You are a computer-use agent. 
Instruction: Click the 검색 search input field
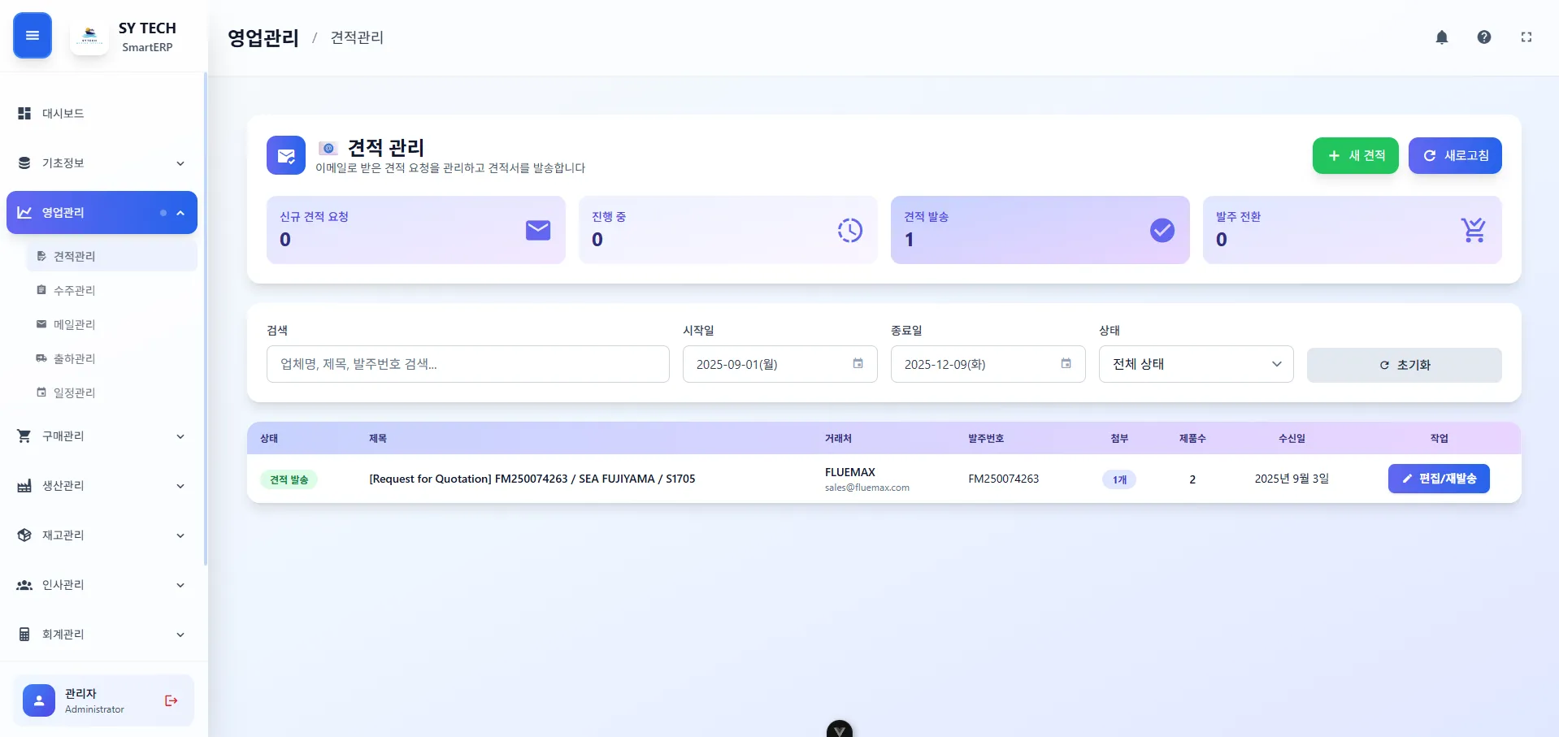pyautogui.click(x=467, y=364)
